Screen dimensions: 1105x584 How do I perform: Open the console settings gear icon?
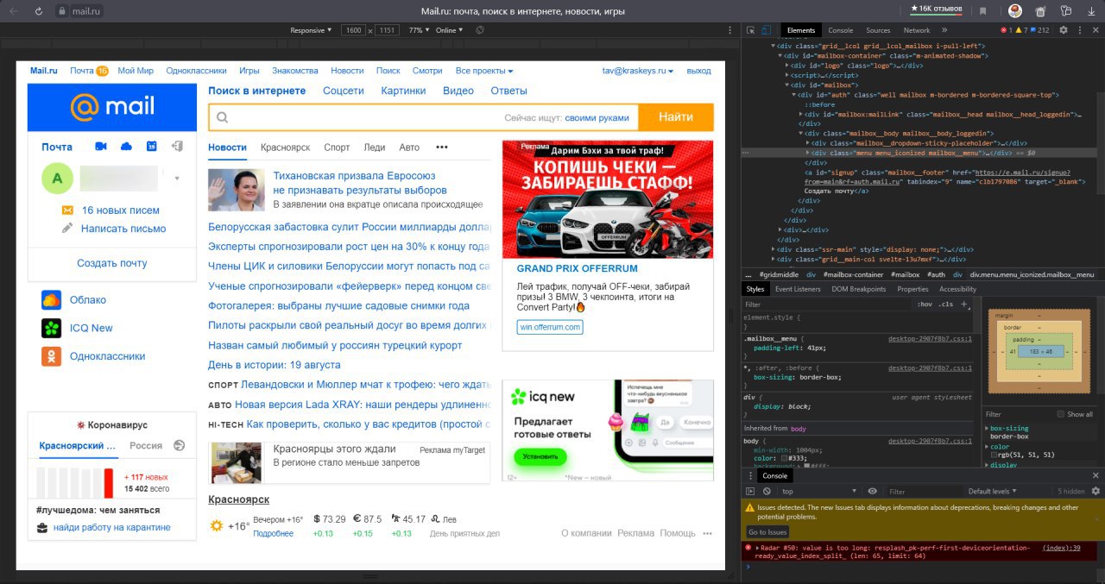[1096, 491]
